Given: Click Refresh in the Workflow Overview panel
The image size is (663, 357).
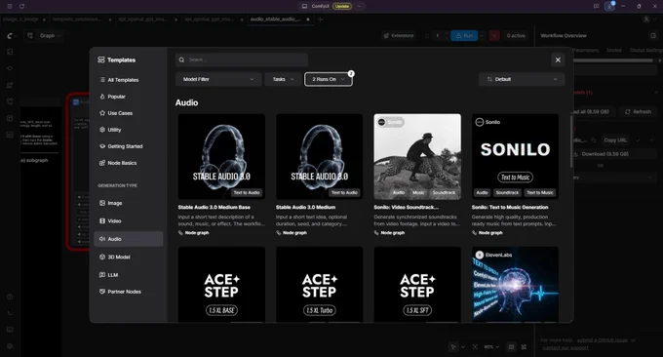Looking at the screenshot, I should click(x=638, y=111).
